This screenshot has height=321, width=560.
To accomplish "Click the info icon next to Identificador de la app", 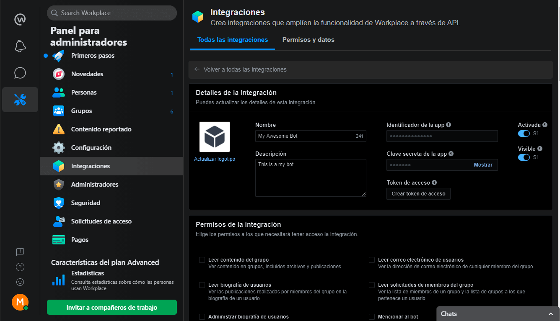I will (449, 125).
